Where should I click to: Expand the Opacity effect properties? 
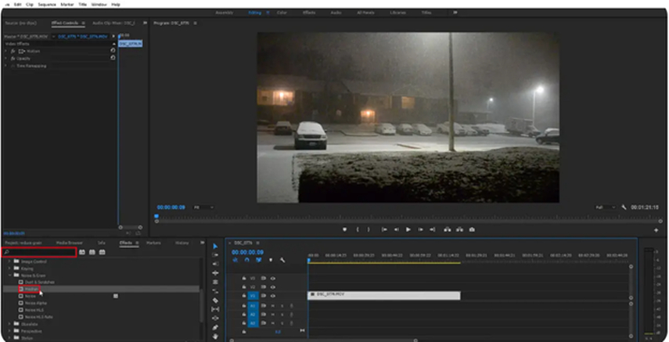pos(5,59)
